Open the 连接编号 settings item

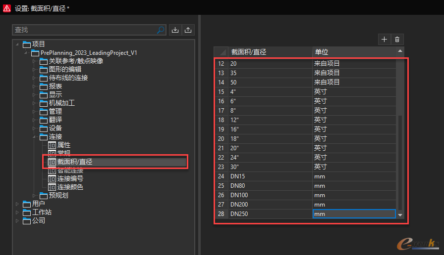click(70, 179)
